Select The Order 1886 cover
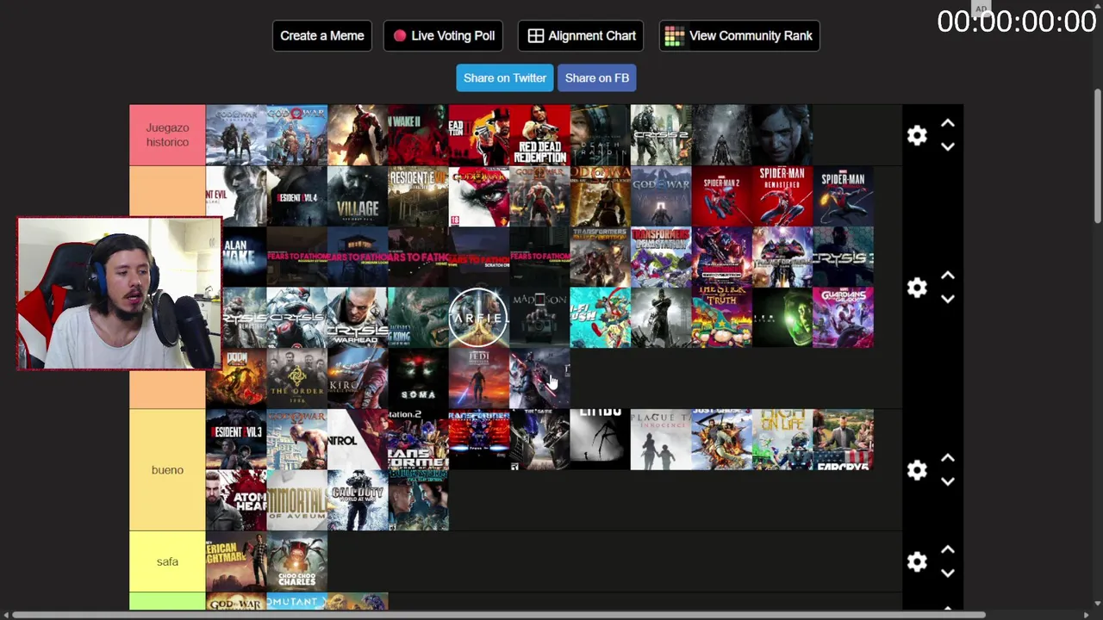This screenshot has height=620, width=1103. (x=297, y=378)
